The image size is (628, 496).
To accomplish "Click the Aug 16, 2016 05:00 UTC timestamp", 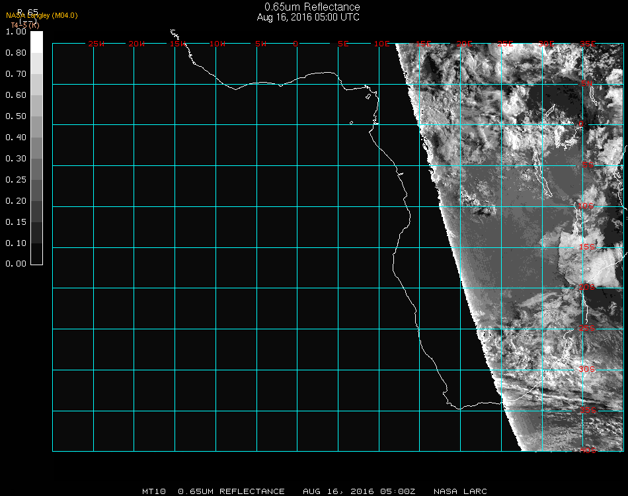I will [308, 17].
